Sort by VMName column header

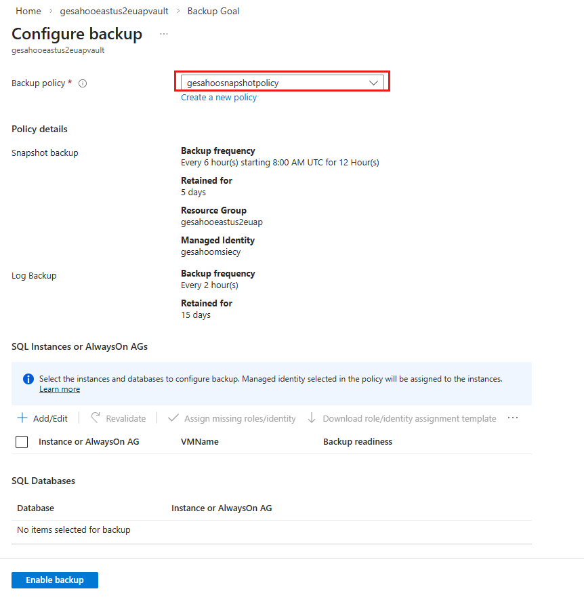click(200, 442)
